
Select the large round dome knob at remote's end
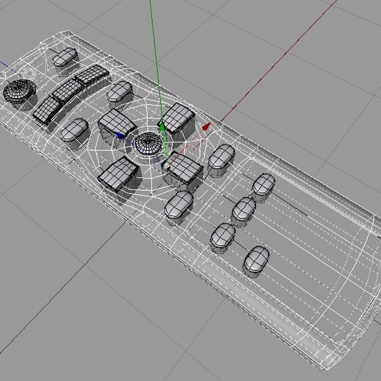19,90
